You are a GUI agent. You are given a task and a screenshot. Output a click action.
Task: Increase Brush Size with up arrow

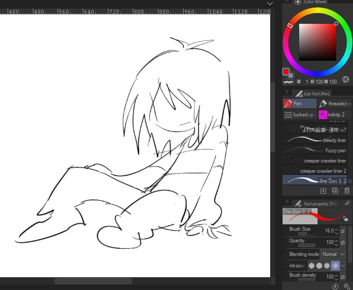[x=336, y=229]
